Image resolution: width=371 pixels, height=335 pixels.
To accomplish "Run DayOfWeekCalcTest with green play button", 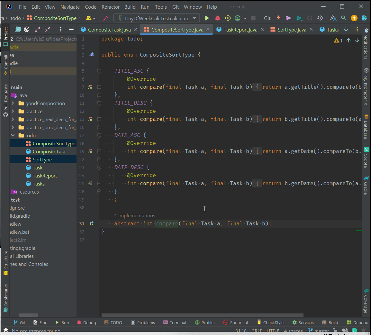I will [207, 18].
